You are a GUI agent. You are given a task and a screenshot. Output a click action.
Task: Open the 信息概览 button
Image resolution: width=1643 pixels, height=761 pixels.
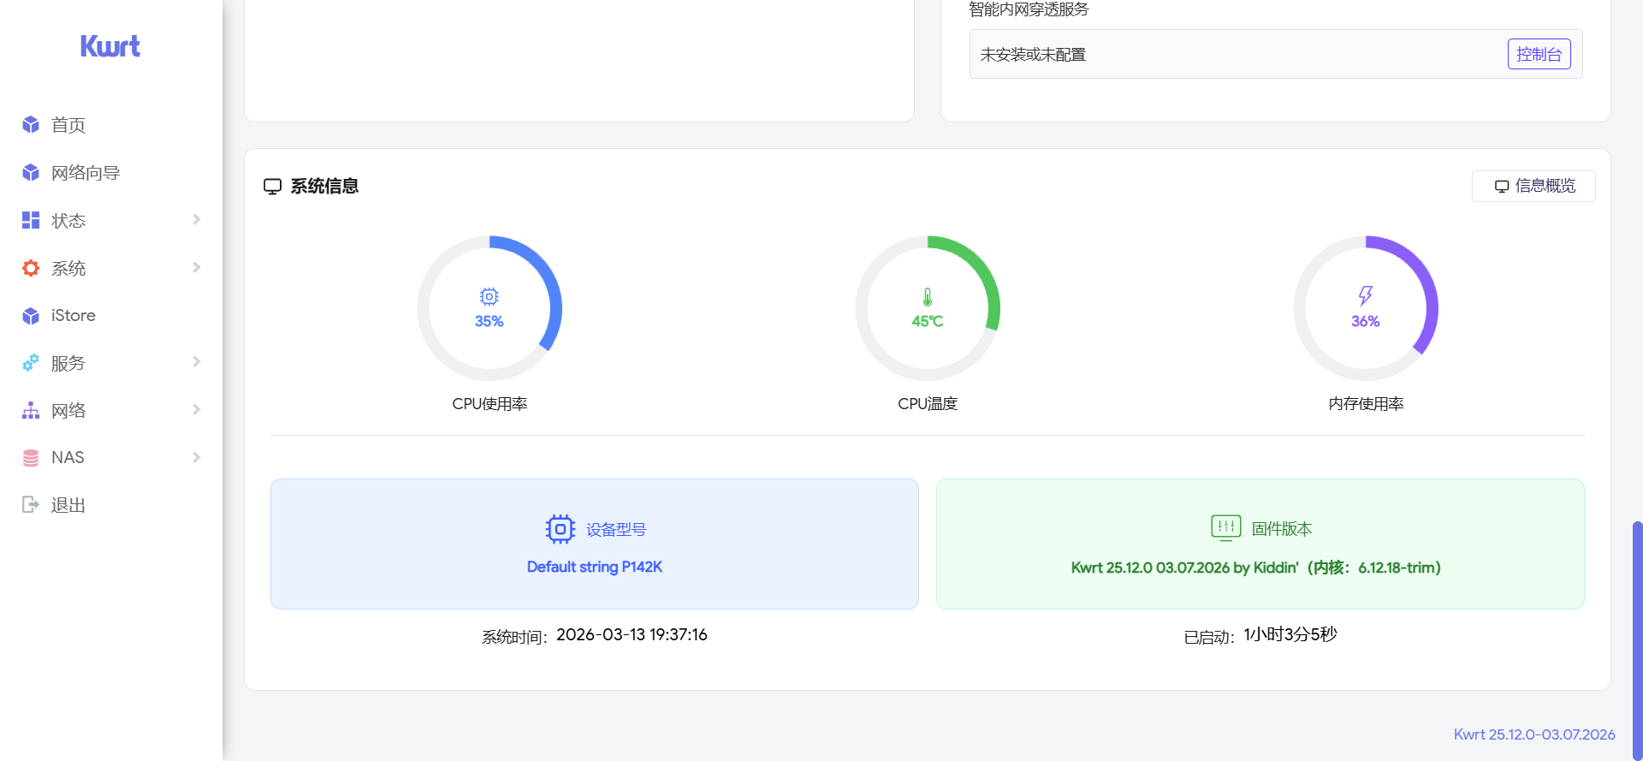(x=1533, y=186)
